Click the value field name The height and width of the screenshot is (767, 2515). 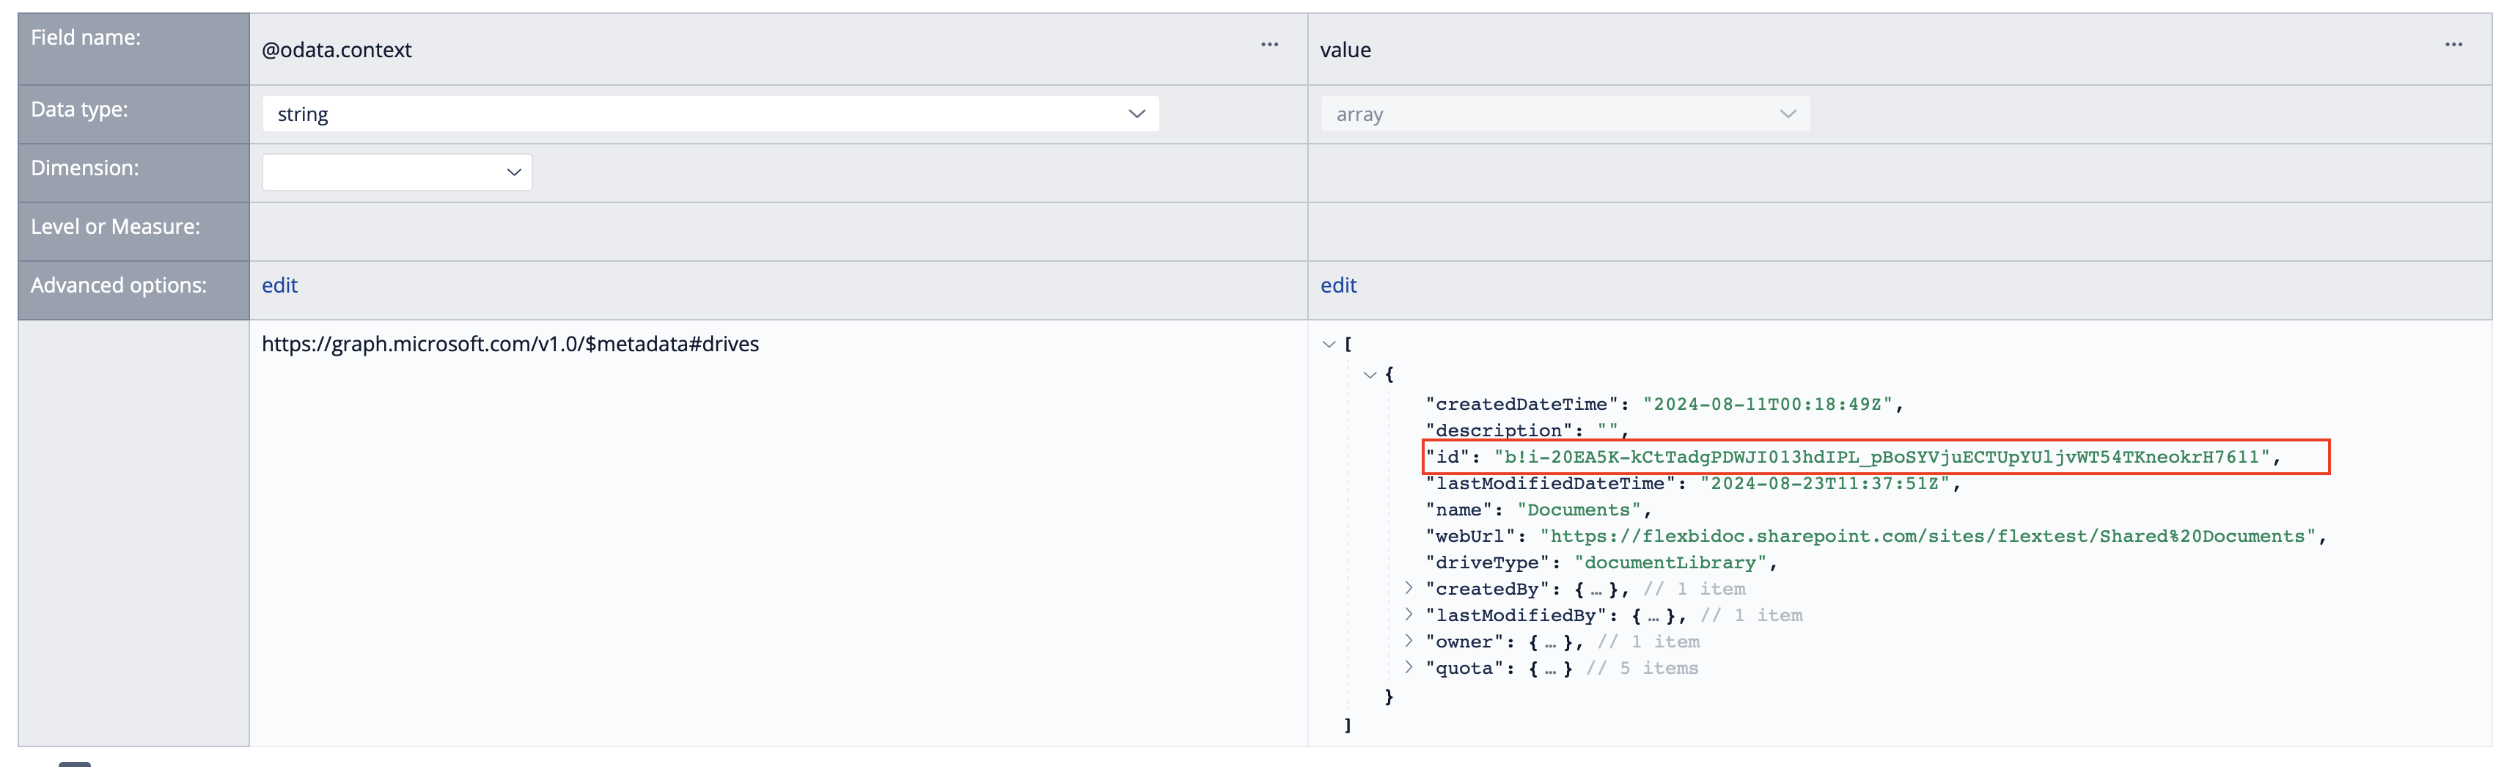(1345, 51)
